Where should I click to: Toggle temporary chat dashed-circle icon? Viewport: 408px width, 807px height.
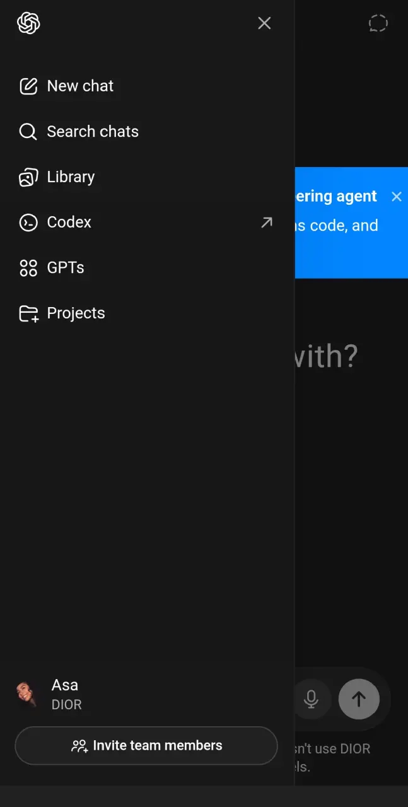click(x=378, y=23)
